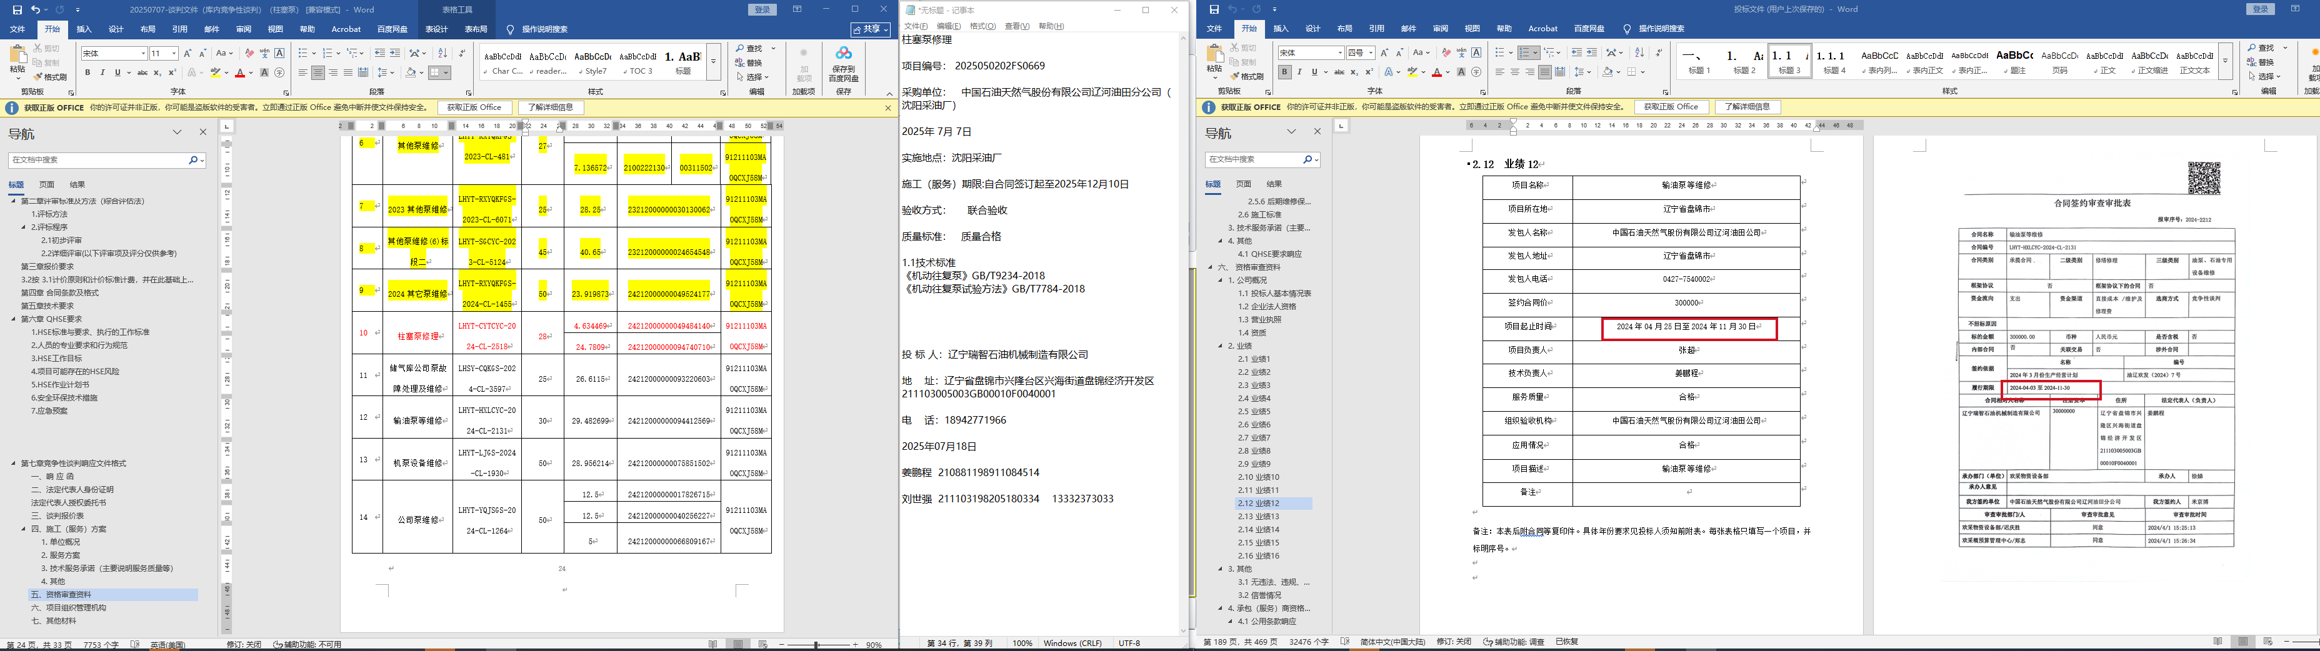Toggle Bold in 谈判文件 Word ribbon
Viewport: 2320px width, 651px height.
click(87, 73)
